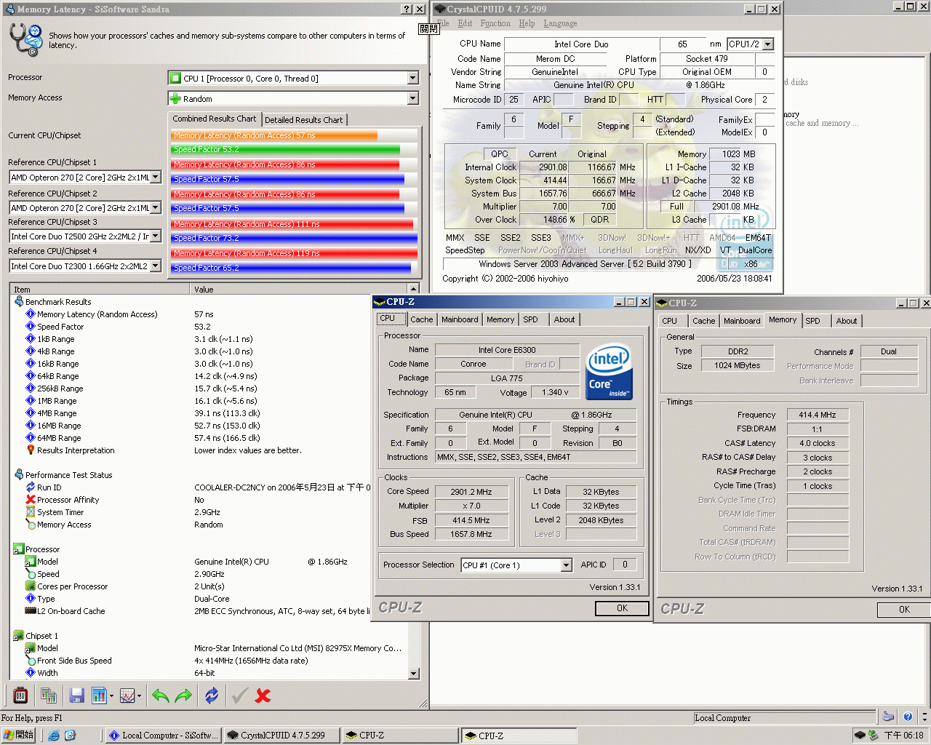The image size is (931, 745).
Task: Open SPD tab in CPU-Z memory window
Action: point(812,321)
